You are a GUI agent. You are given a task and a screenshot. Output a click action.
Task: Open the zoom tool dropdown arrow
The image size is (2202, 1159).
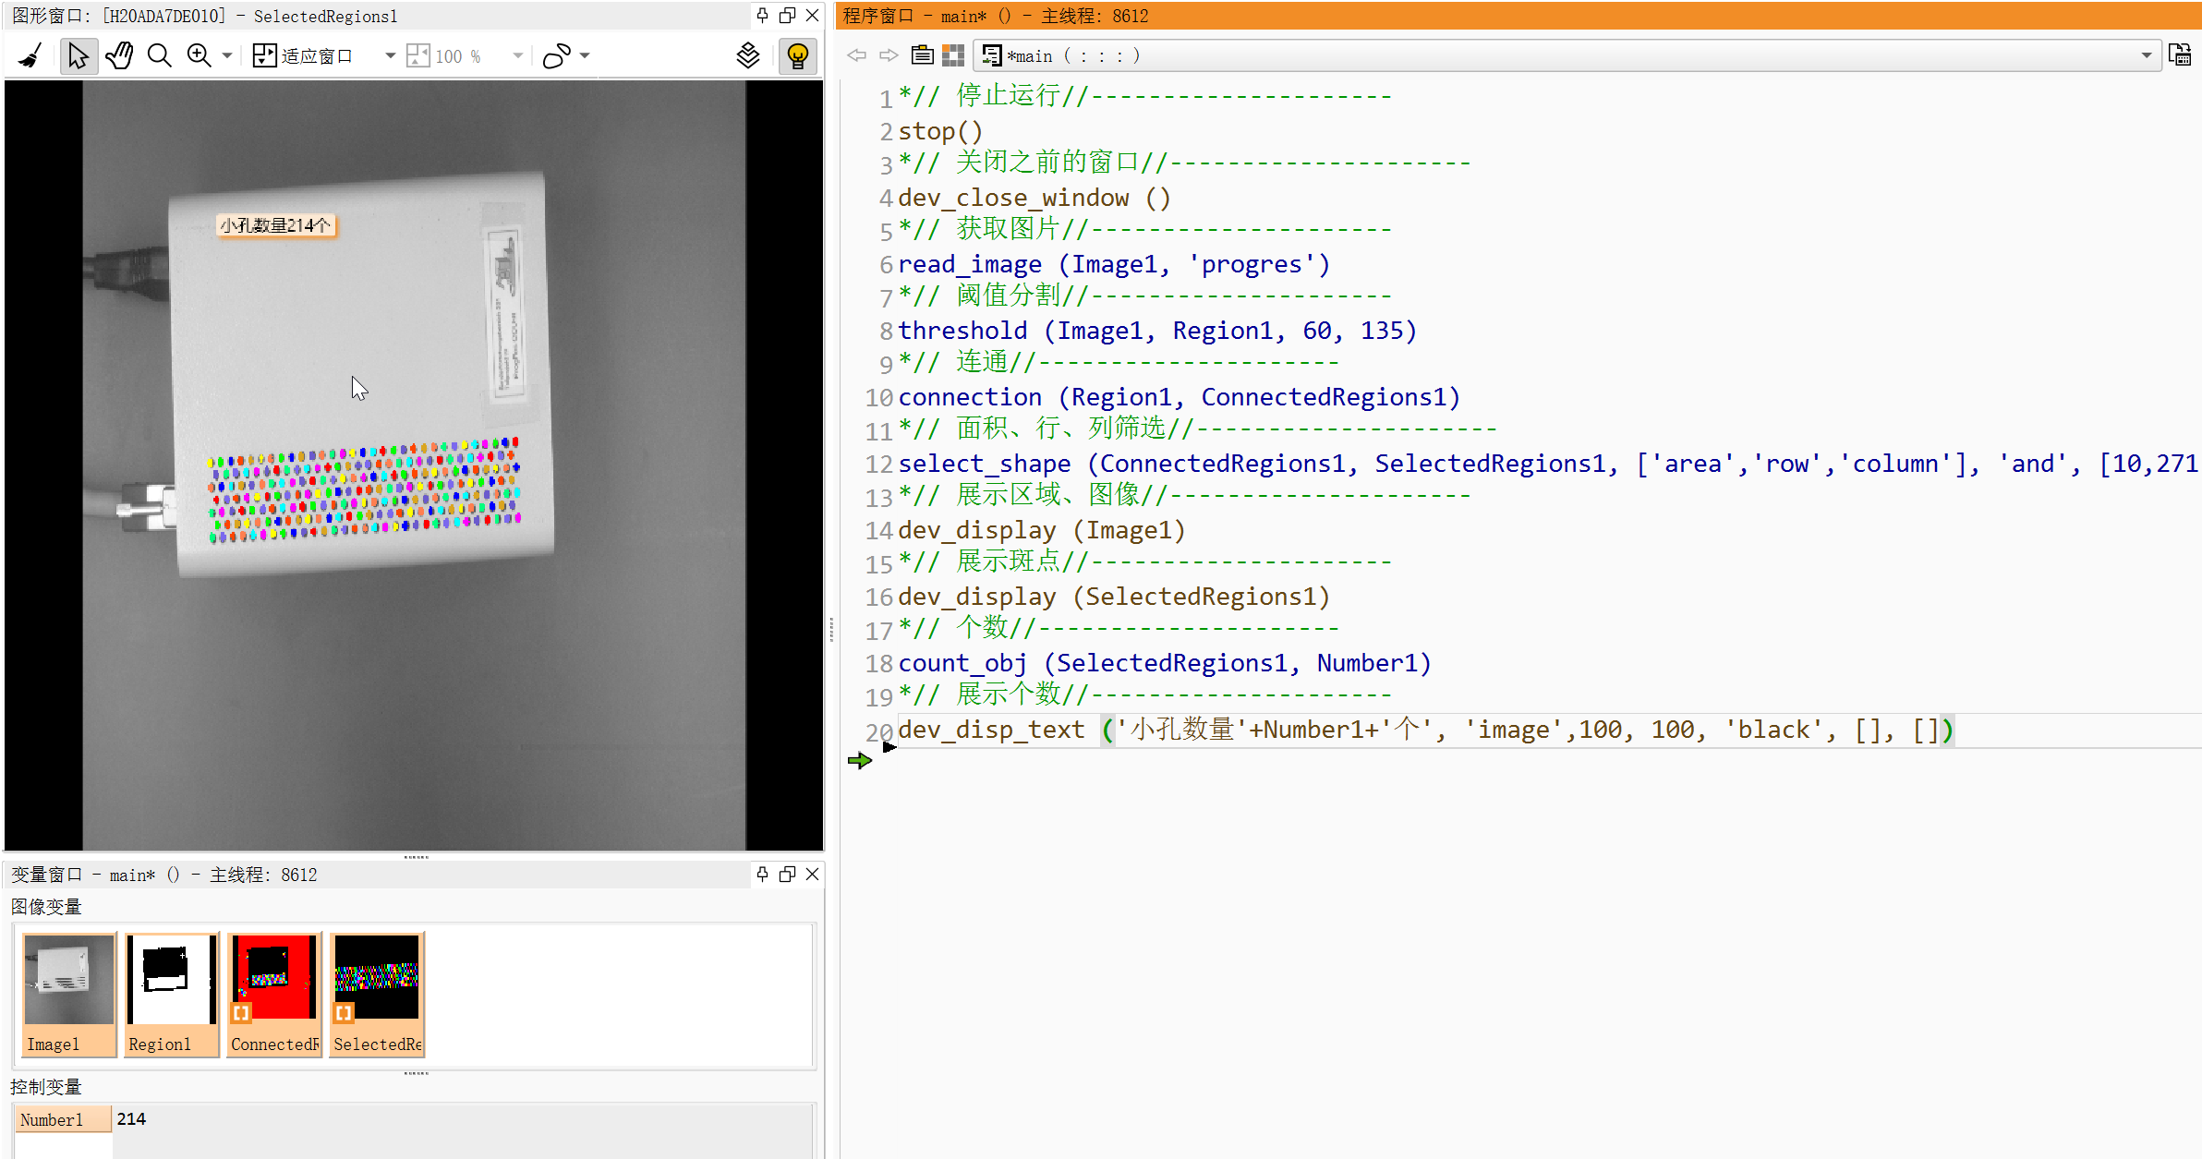[x=227, y=56]
